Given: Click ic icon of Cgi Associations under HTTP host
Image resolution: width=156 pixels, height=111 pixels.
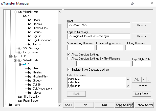Looking at the screenshot, I should (x=30, y=89).
